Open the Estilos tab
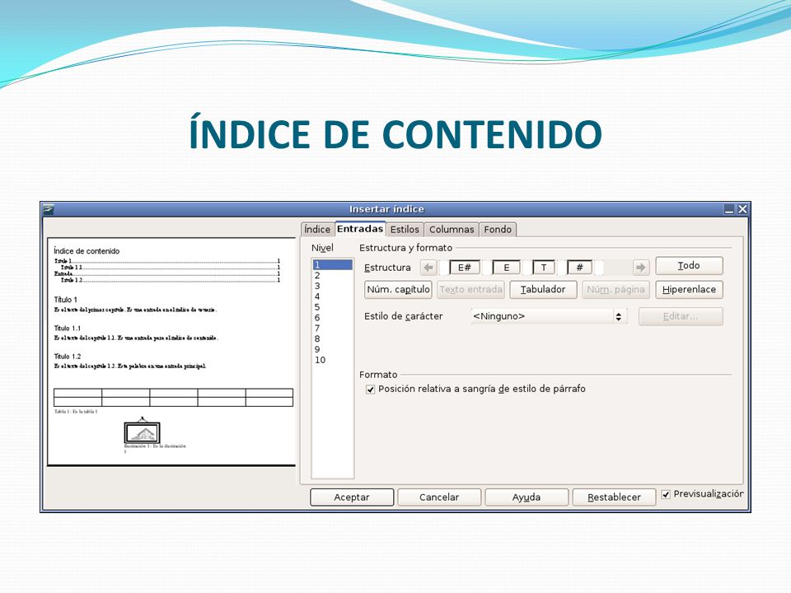Screen dimensions: 791x593 405,230
